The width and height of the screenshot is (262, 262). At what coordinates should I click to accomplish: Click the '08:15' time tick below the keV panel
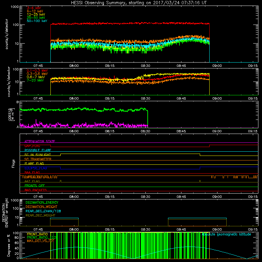[110, 66]
